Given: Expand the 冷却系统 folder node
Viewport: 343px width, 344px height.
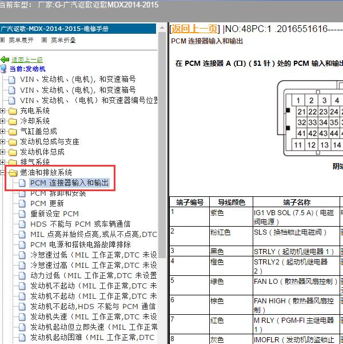Looking at the screenshot, I should tap(2, 121).
